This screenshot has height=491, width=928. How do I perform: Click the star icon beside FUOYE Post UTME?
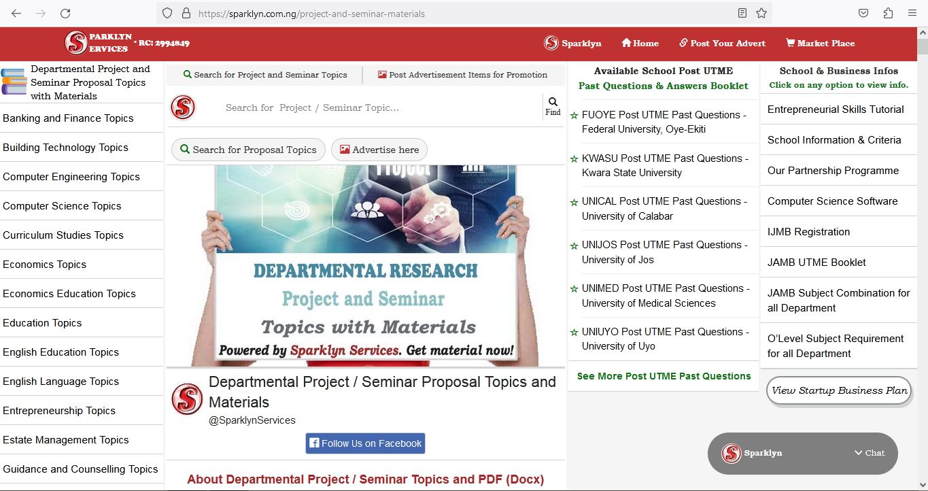coord(574,116)
